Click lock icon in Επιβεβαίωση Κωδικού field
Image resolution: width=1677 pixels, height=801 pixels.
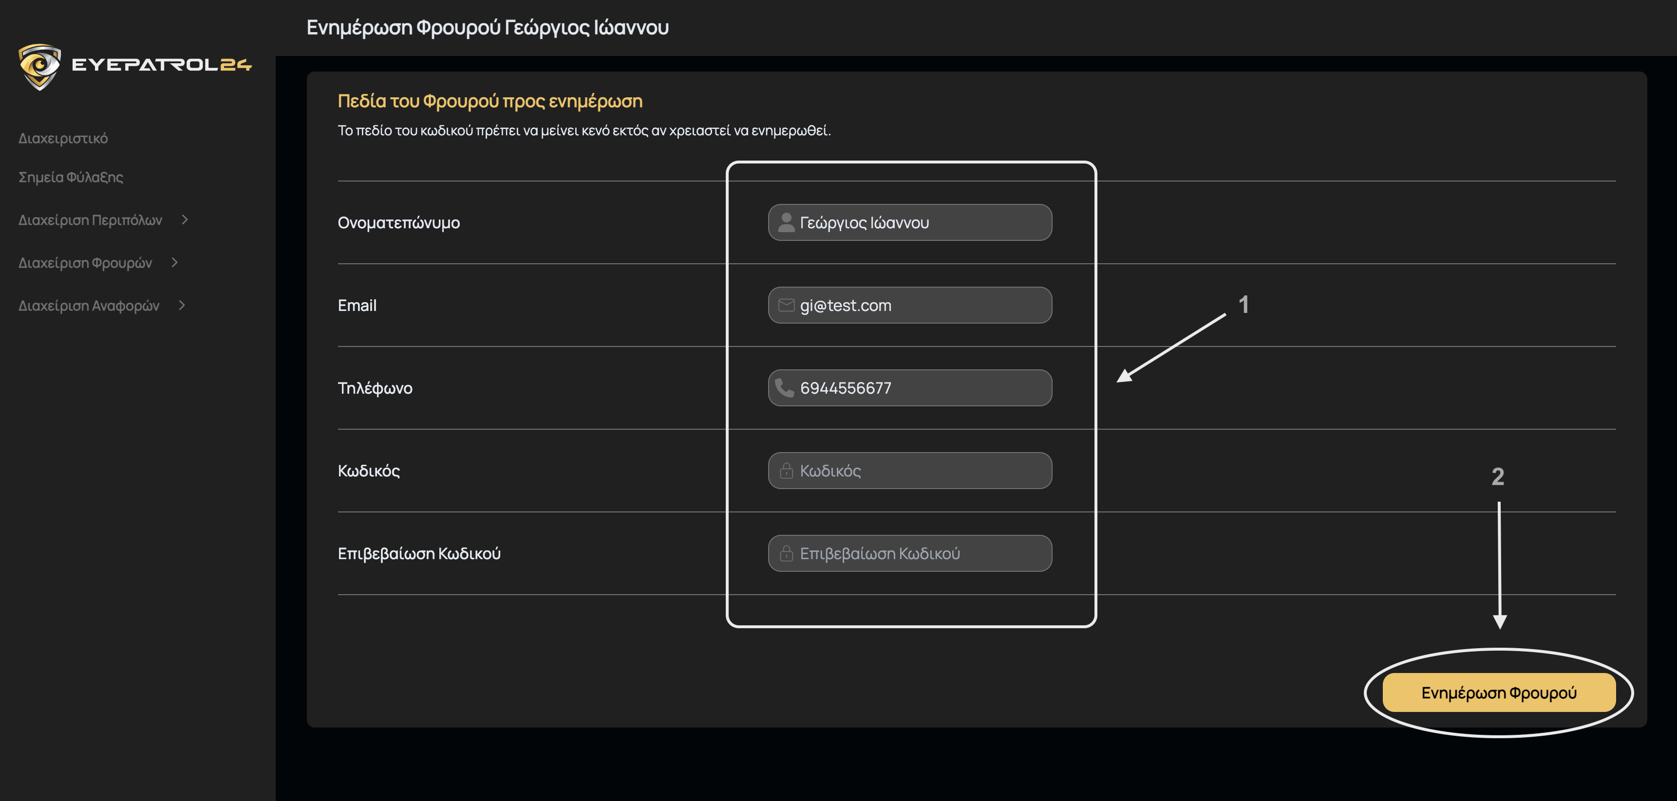pos(787,553)
